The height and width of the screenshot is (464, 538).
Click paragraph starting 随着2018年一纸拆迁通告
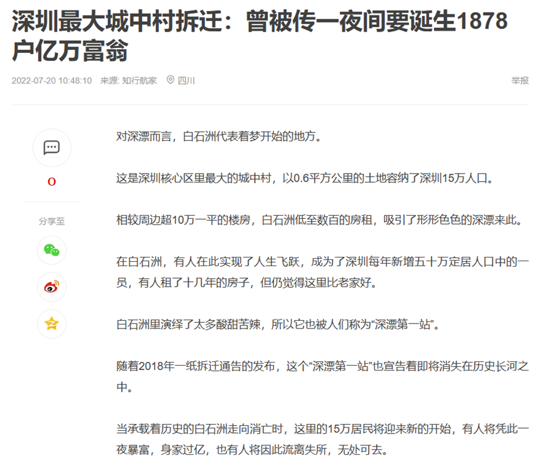pos(323,376)
